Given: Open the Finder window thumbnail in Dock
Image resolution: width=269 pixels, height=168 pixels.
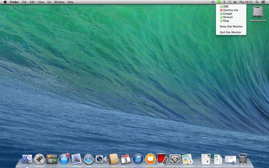Looking at the screenshot, I should 230,160.
